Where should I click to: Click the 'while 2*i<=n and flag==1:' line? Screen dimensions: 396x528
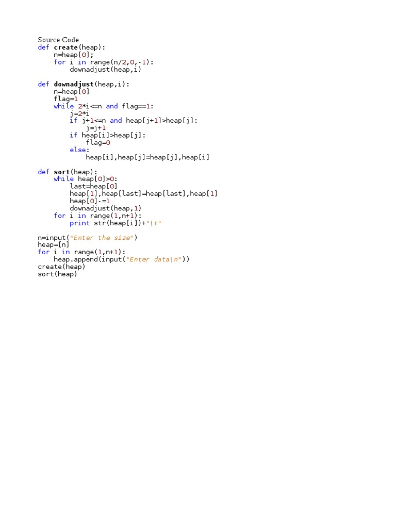[x=104, y=106]
